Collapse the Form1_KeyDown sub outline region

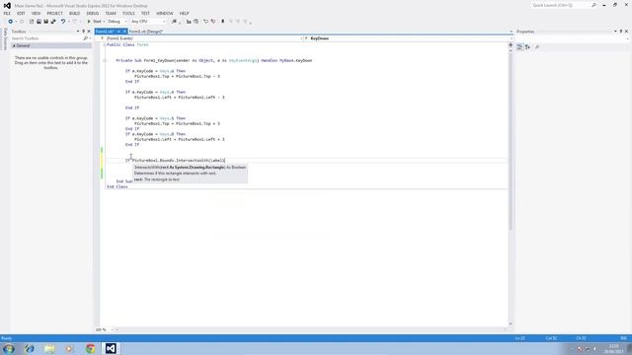(105, 61)
